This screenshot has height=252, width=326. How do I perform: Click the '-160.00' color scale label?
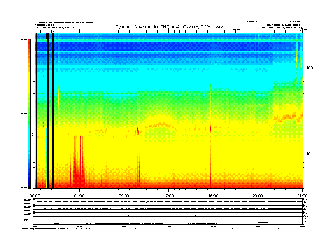tap(22, 187)
